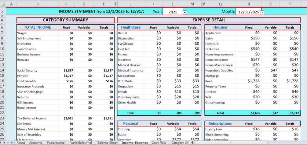Select column J header
Viewport: 307px width, 145px height.
point(131,4)
